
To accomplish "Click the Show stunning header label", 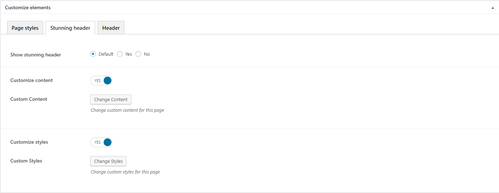I will [x=36, y=55].
